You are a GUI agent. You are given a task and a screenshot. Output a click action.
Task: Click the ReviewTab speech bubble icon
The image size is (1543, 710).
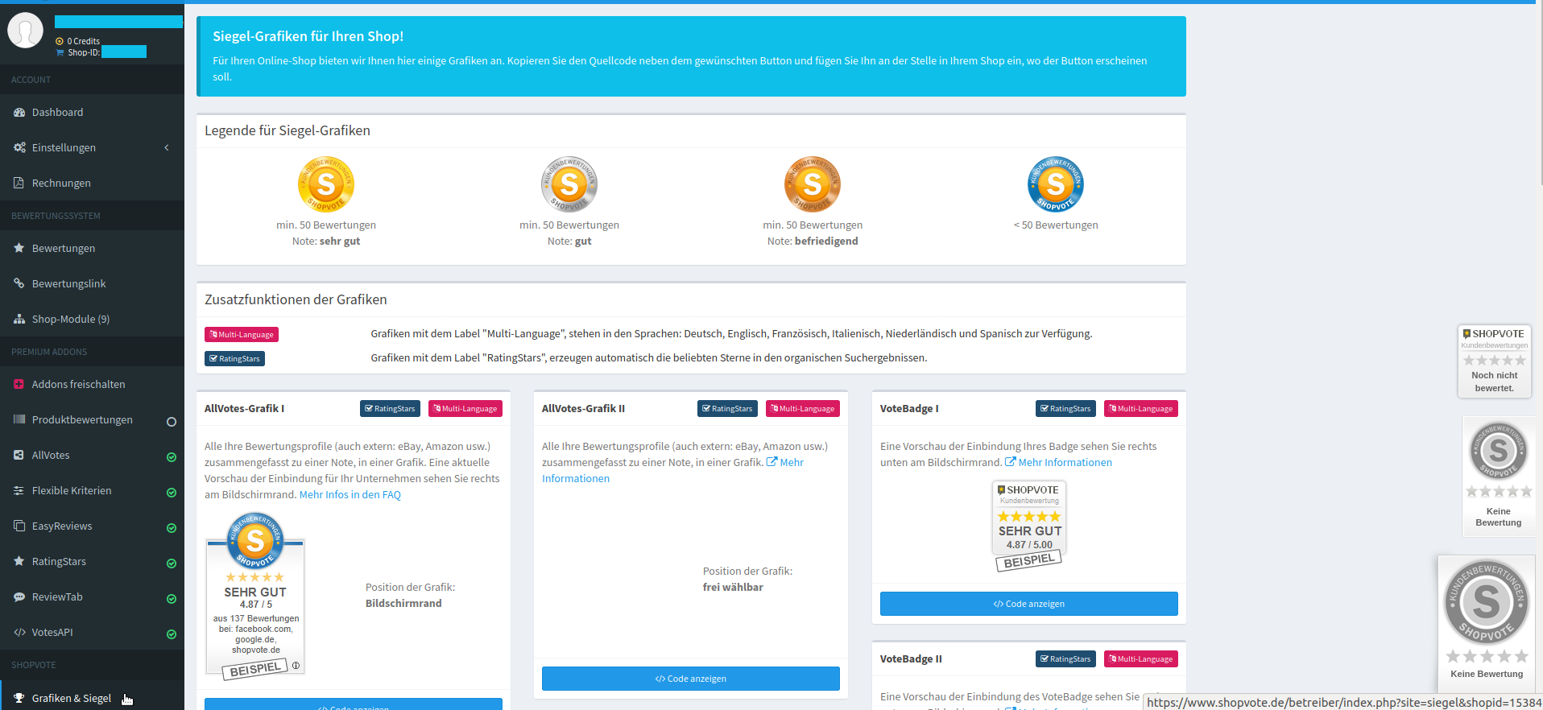pyautogui.click(x=19, y=597)
